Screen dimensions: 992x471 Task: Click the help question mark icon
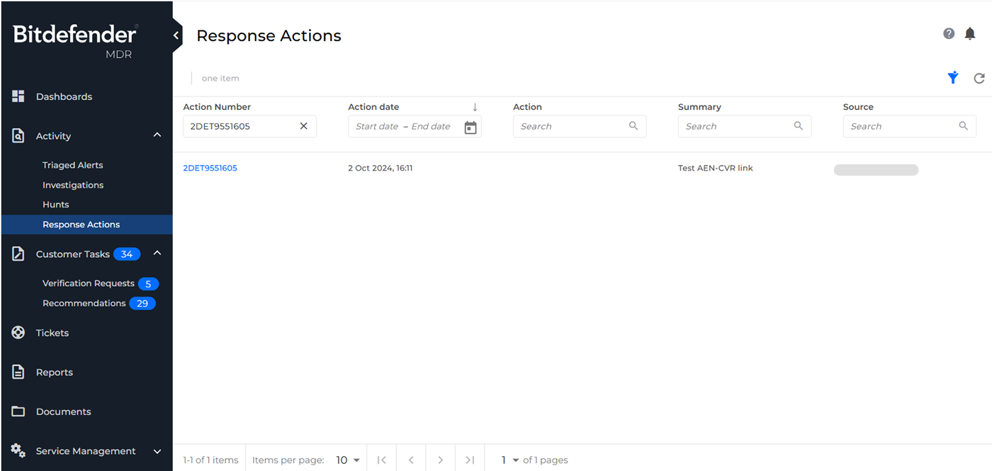point(949,33)
